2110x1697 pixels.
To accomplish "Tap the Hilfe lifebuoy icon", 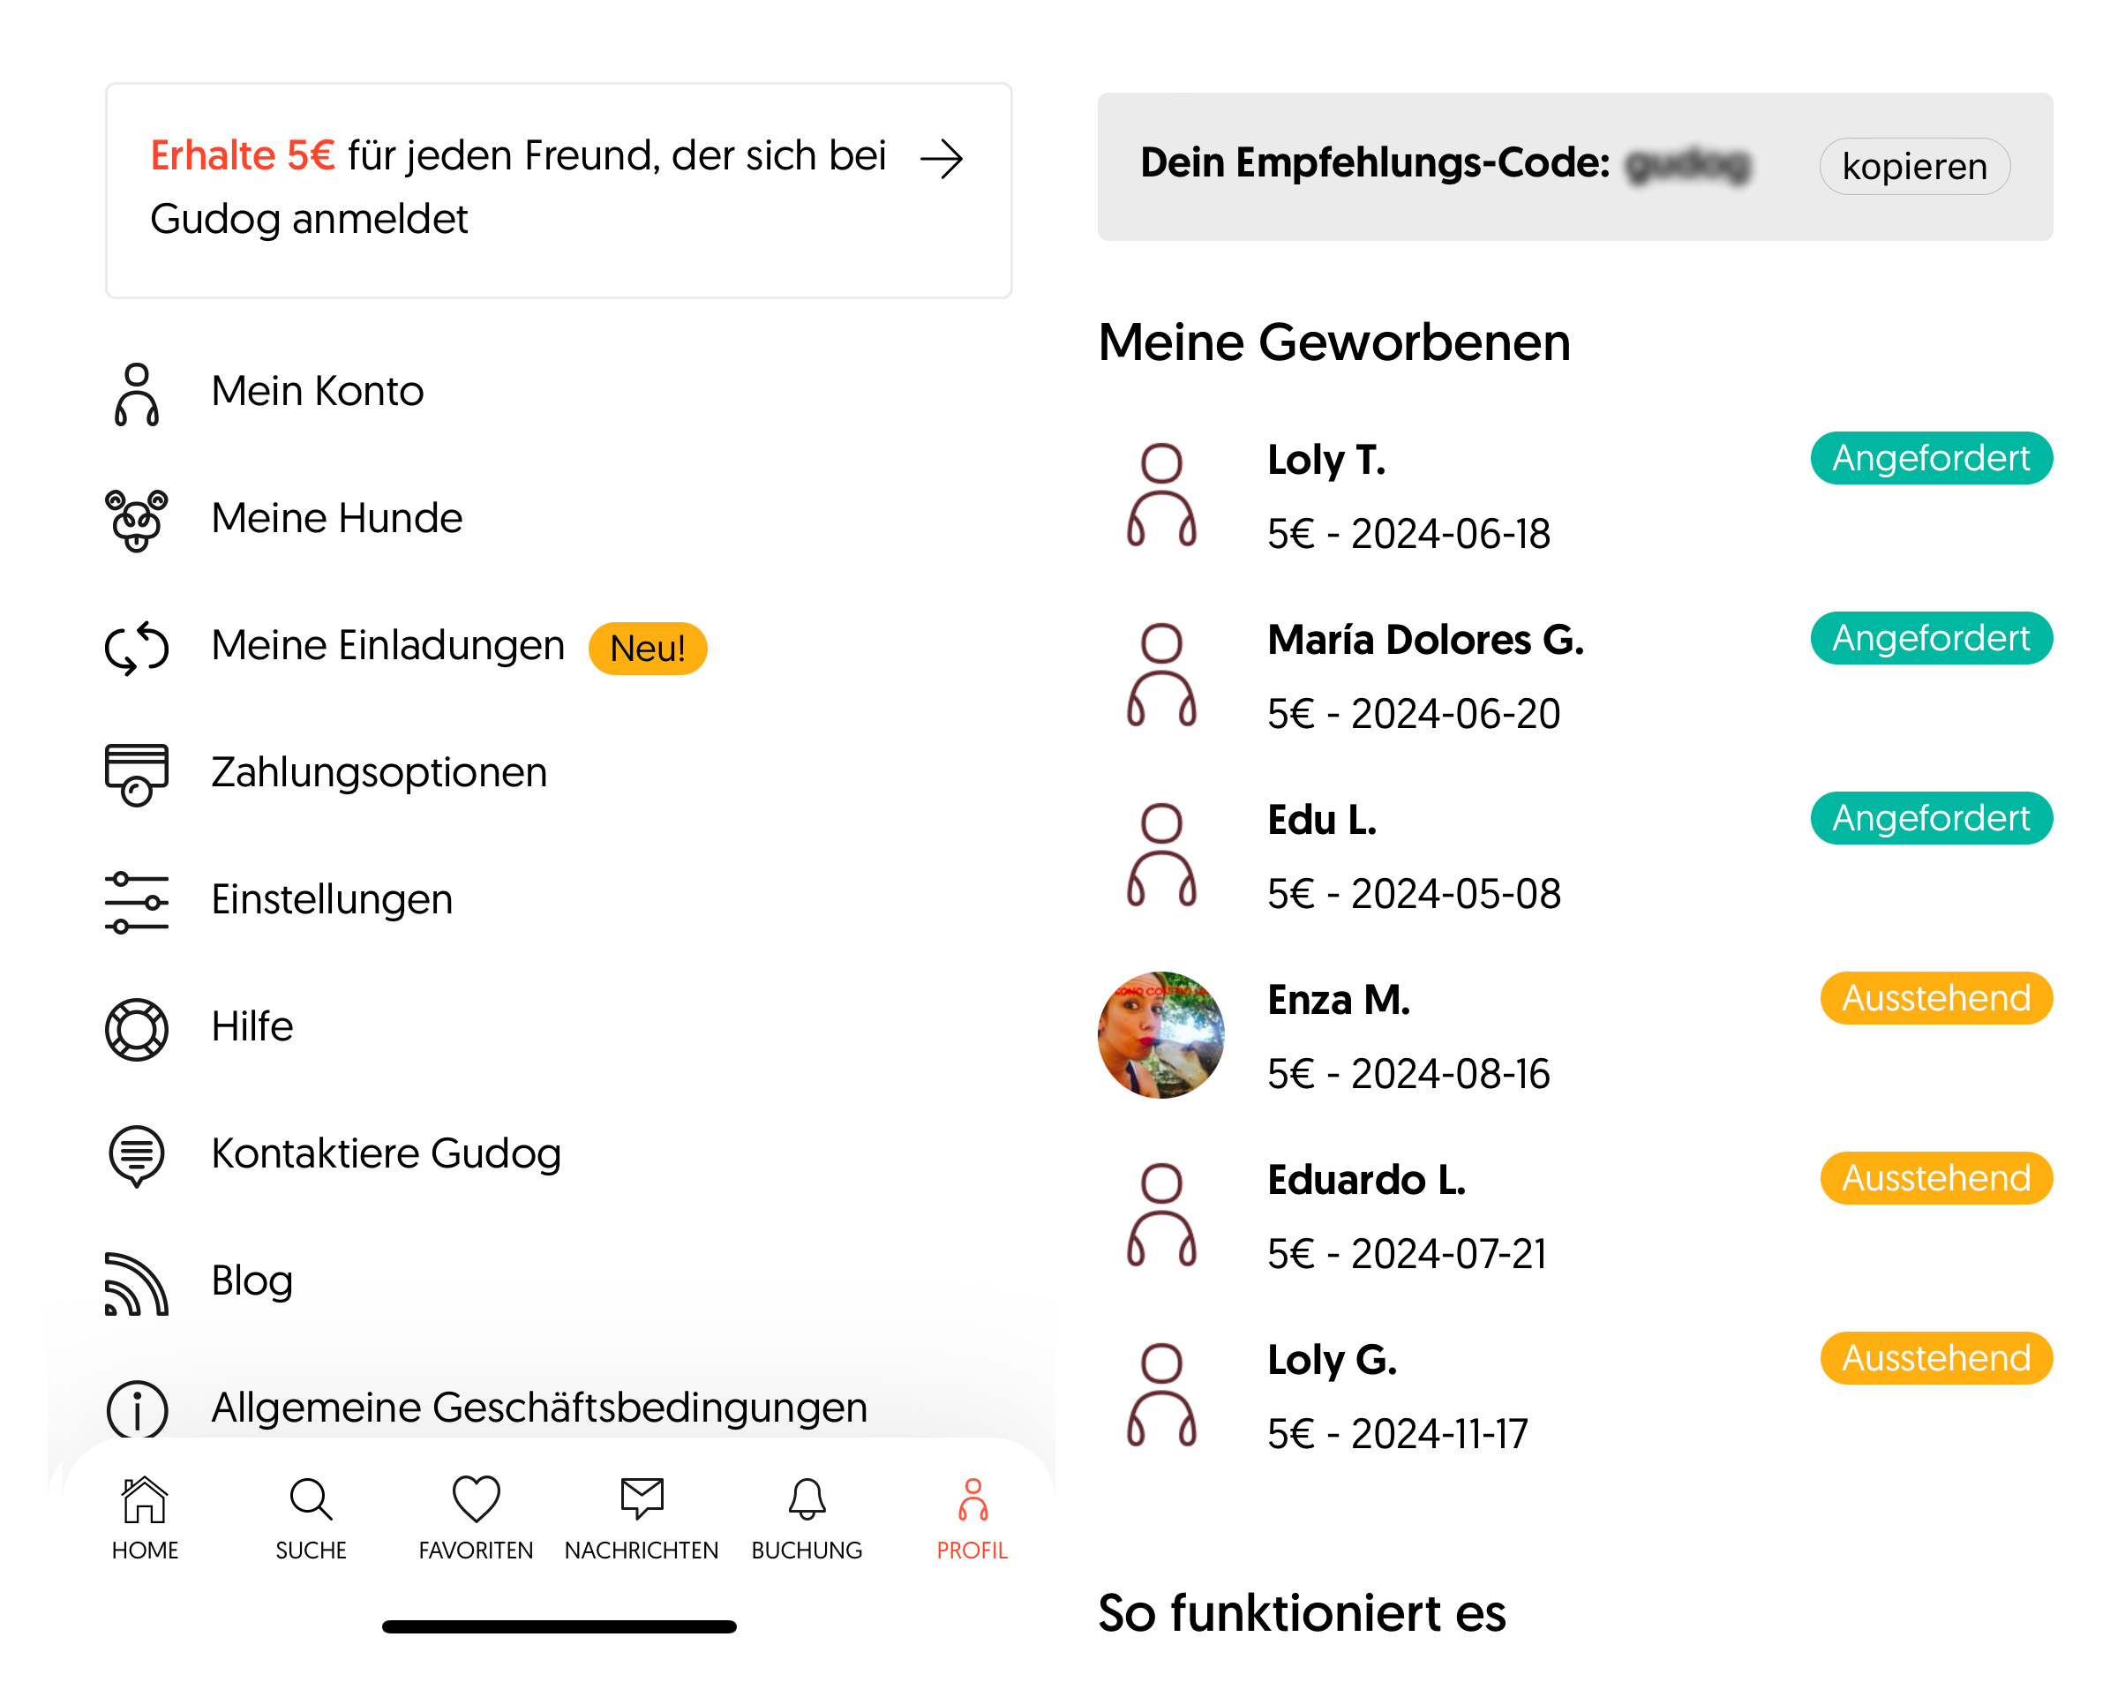I will [x=136, y=1027].
